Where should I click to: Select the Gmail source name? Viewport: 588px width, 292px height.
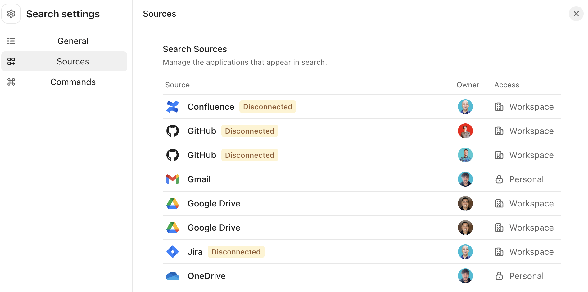tap(199, 179)
